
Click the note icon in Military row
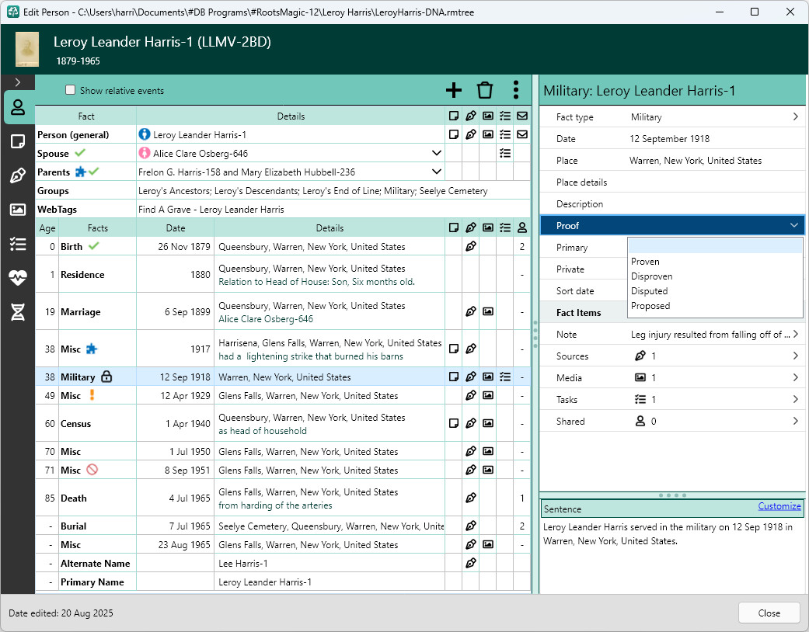pos(454,377)
